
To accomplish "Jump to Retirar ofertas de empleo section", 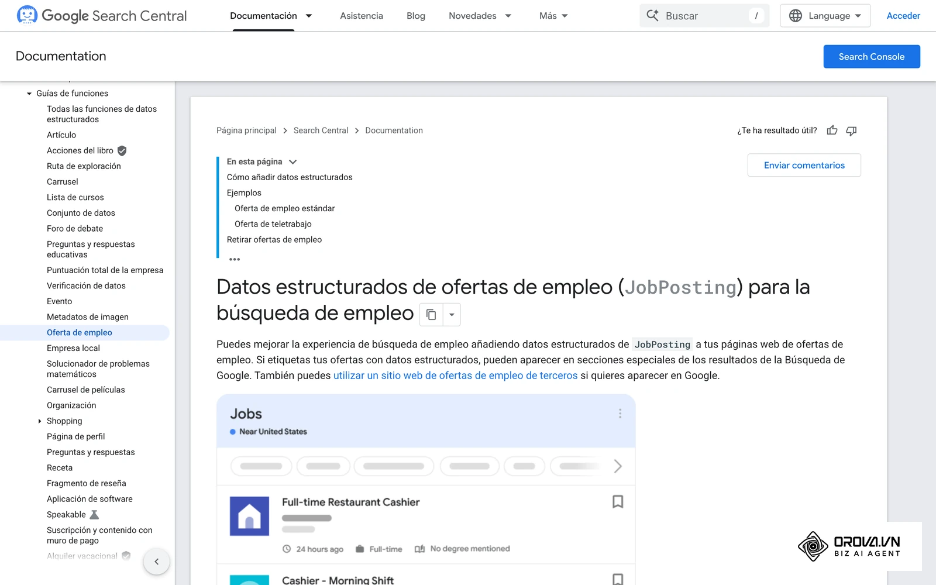I will coord(274,240).
